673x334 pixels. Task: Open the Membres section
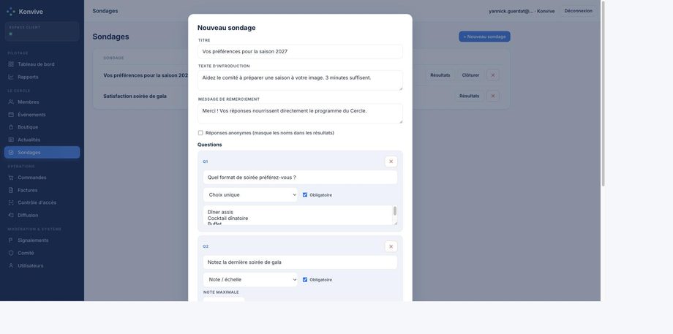pyautogui.click(x=42, y=102)
